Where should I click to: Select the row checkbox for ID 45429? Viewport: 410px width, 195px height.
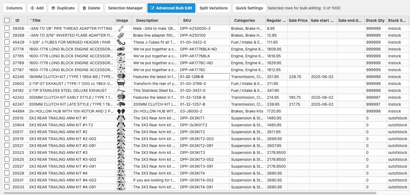tap(7, 42)
